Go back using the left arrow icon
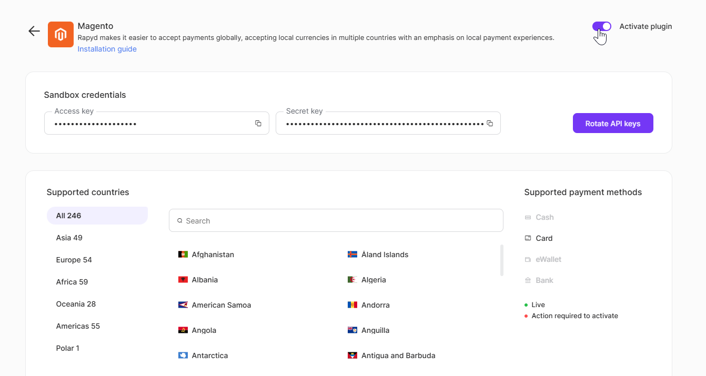 [x=34, y=31]
